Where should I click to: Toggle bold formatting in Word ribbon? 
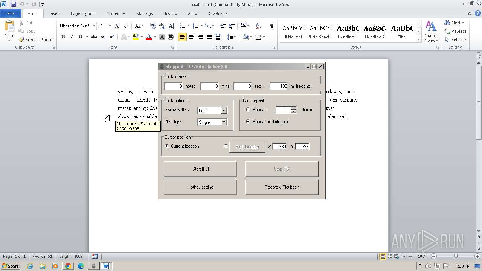pyautogui.click(x=63, y=37)
